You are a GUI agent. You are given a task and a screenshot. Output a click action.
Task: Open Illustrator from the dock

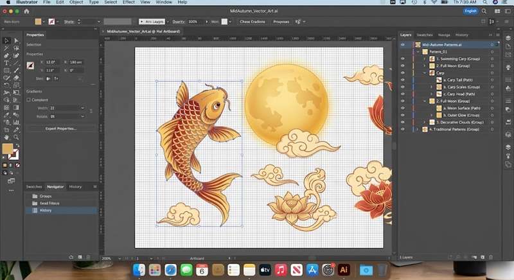pyautogui.click(x=344, y=270)
